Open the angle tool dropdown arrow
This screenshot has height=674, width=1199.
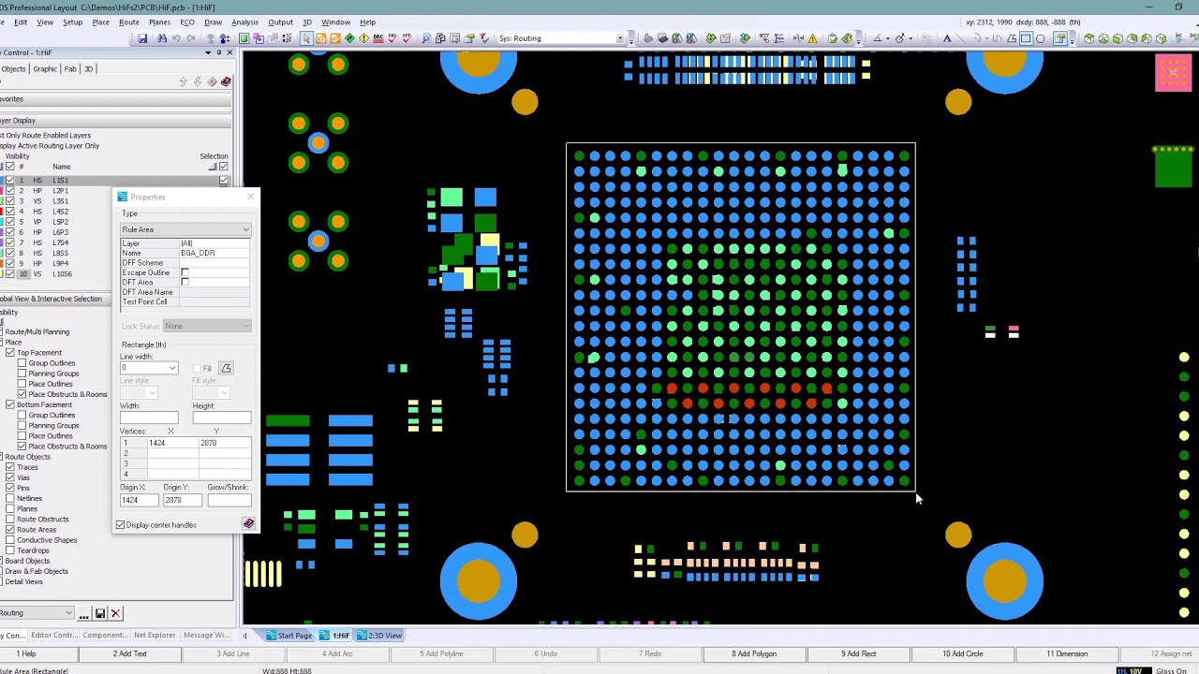point(888,38)
